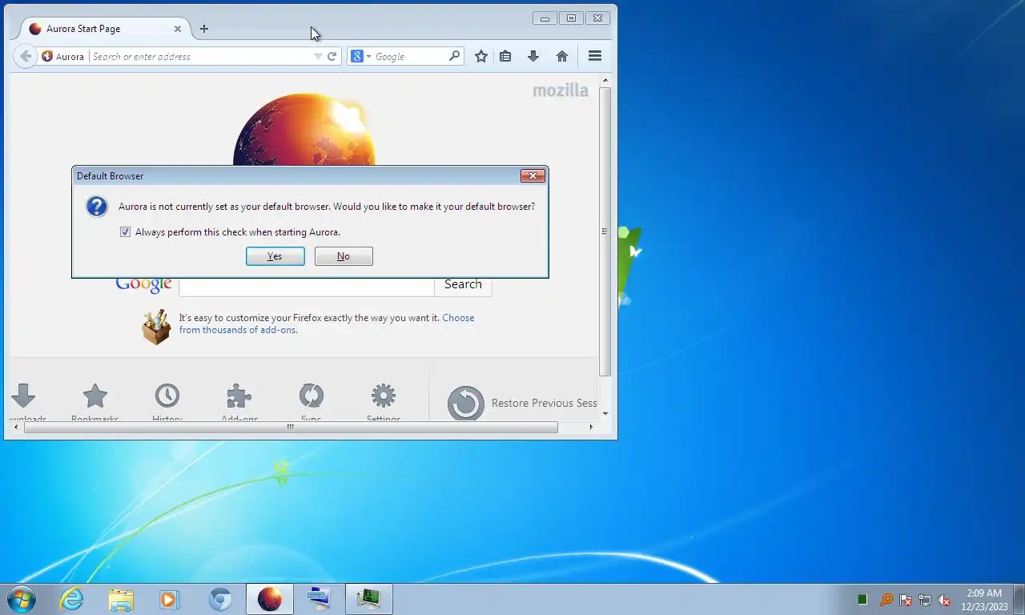Open Windows Media Player from taskbar
Image resolution: width=1025 pixels, height=615 pixels.
tap(169, 599)
